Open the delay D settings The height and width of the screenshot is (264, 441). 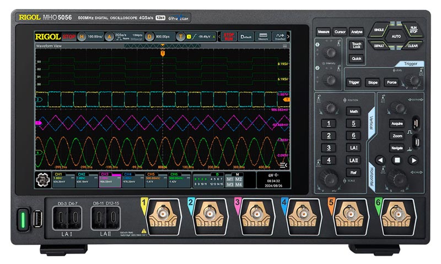click(x=149, y=36)
